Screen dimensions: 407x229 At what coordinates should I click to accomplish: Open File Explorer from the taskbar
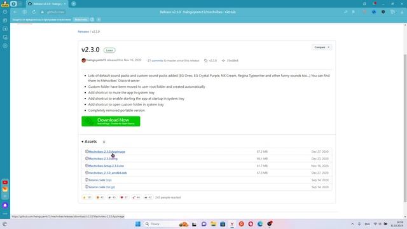[214, 224]
